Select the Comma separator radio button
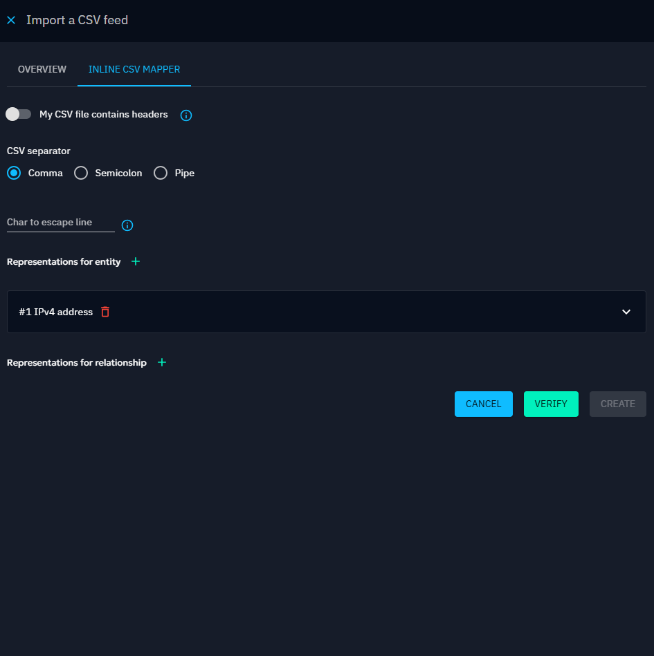The image size is (654, 656). tap(14, 174)
